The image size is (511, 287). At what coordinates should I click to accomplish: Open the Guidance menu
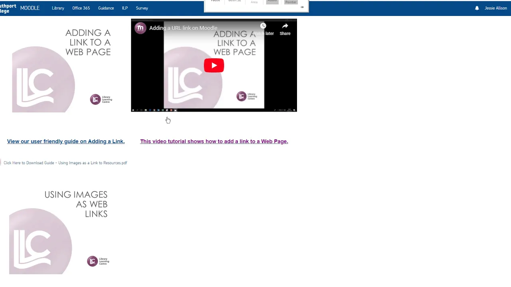(x=106, y=8)
